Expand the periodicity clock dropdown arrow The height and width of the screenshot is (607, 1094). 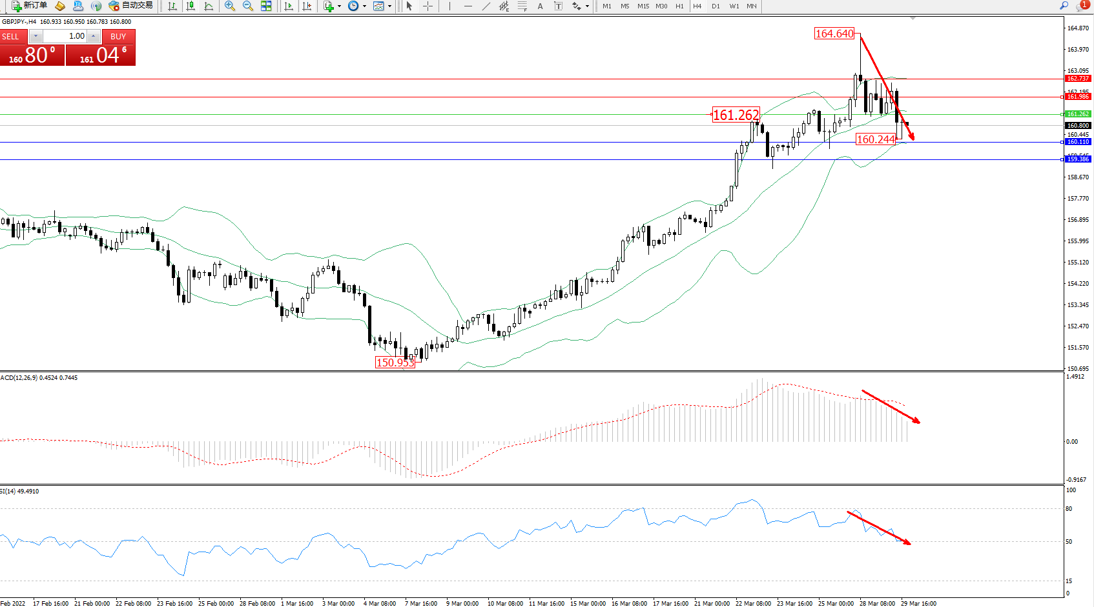tap(364, 6)
